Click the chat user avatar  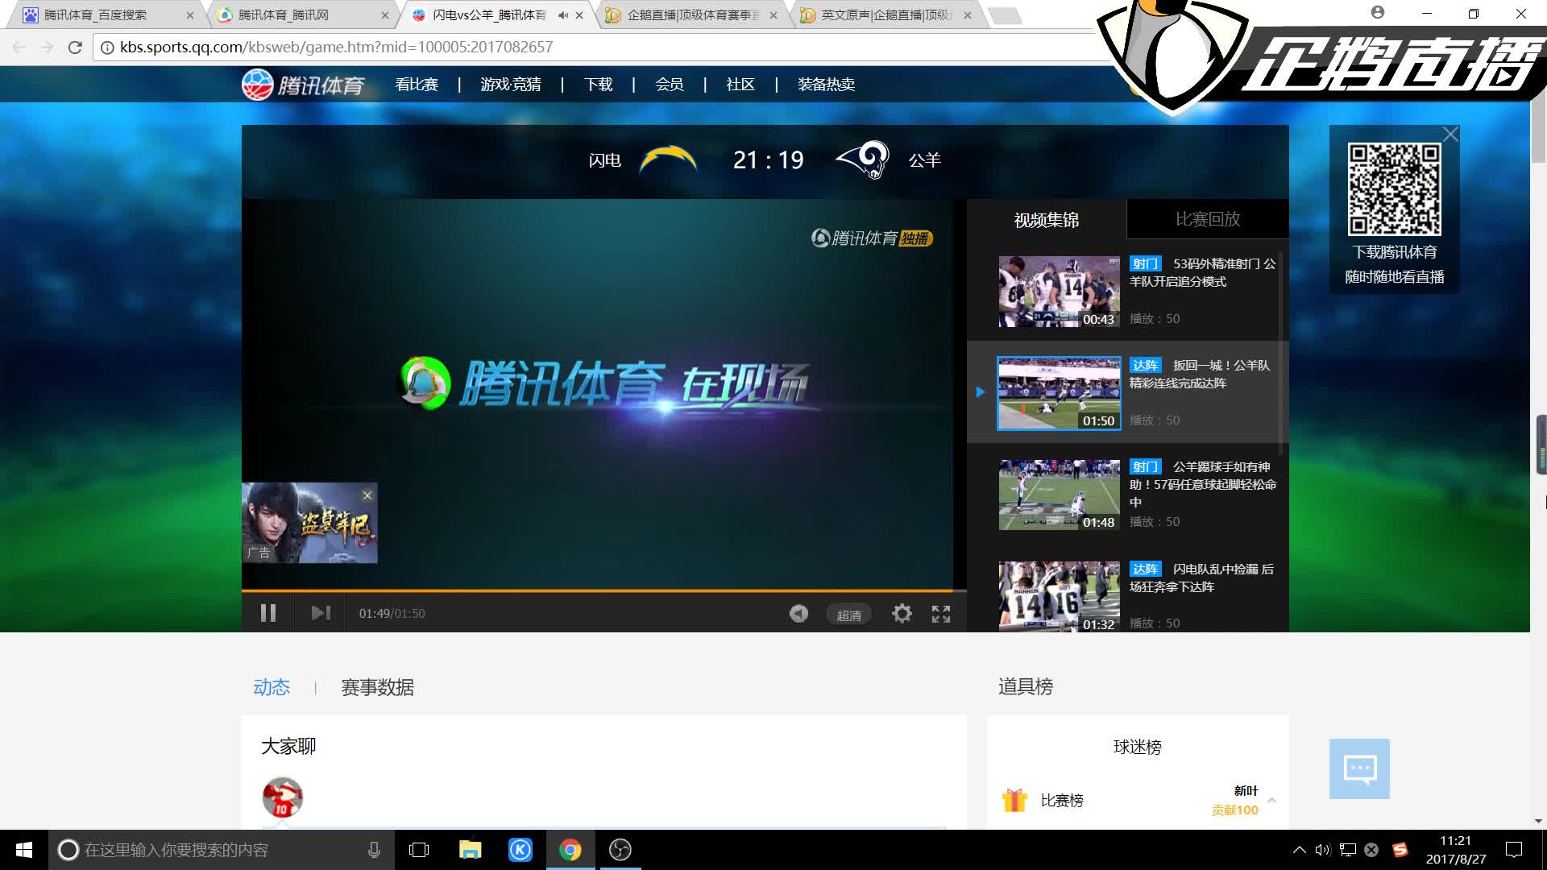282,797
